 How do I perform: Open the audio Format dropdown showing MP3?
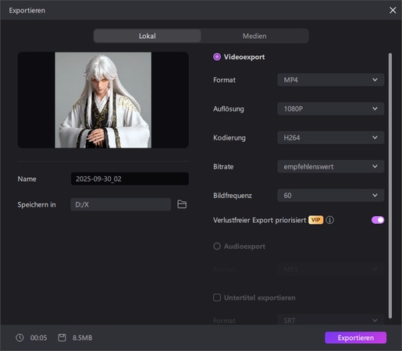330,269
